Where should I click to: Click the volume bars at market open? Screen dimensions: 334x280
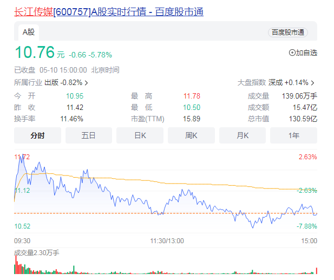pyautogui.click(x=17, y=266)
